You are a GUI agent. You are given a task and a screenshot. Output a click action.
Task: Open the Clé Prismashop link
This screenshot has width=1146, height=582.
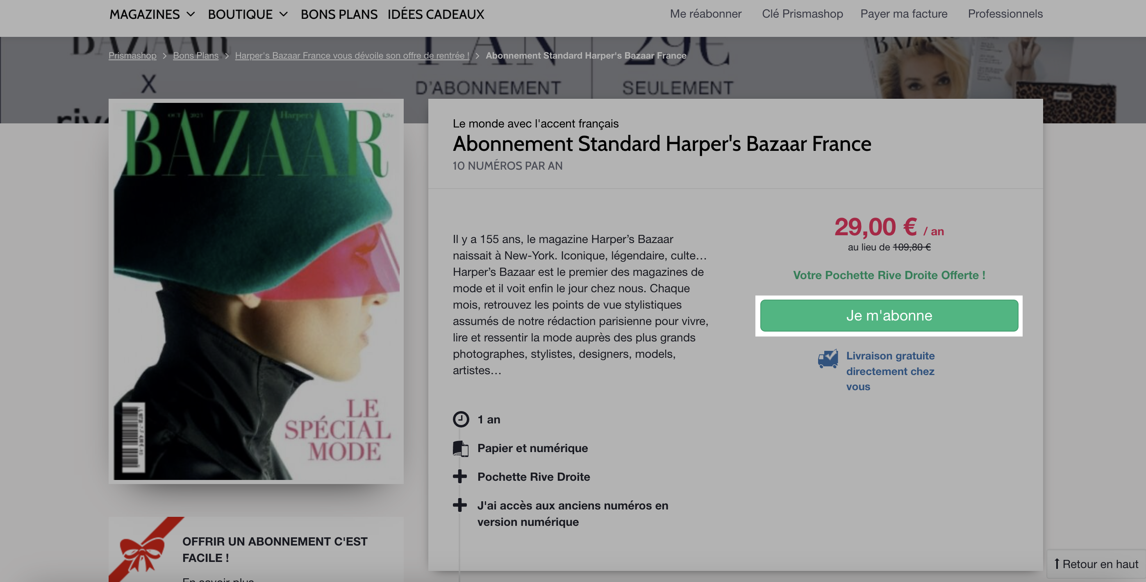[x=802, y=14]
